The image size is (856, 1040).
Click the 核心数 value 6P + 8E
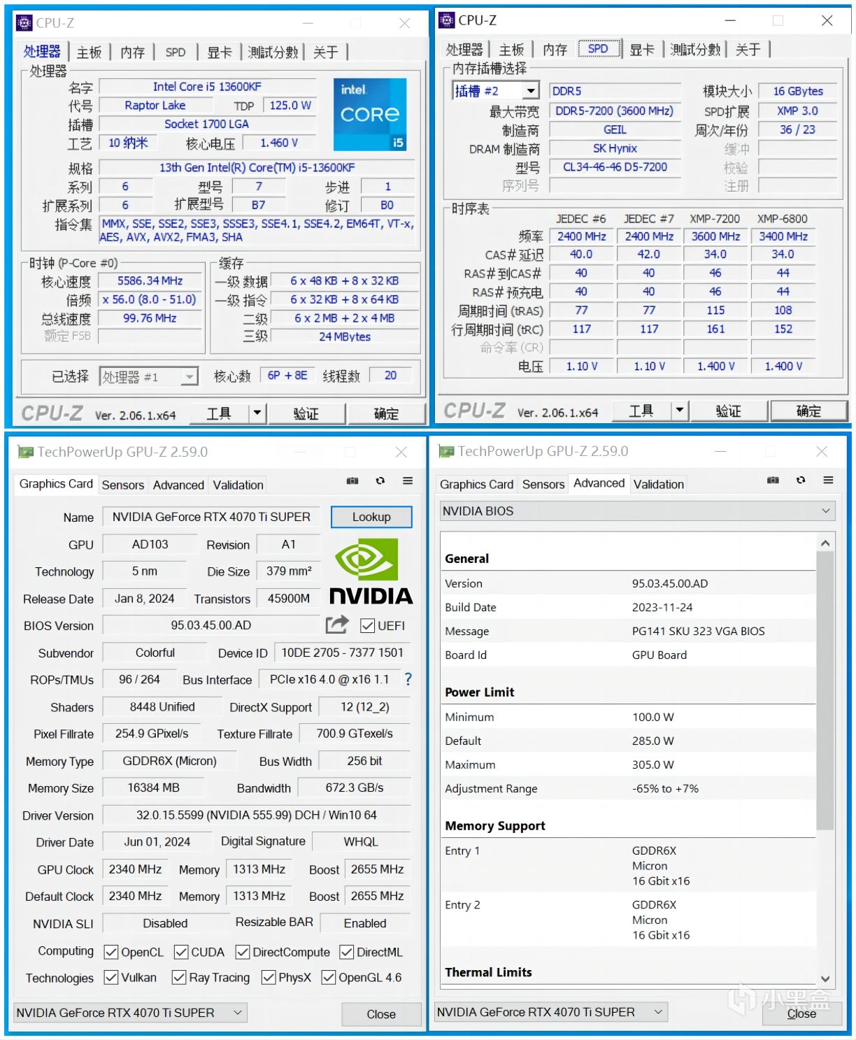click(287, 376)
